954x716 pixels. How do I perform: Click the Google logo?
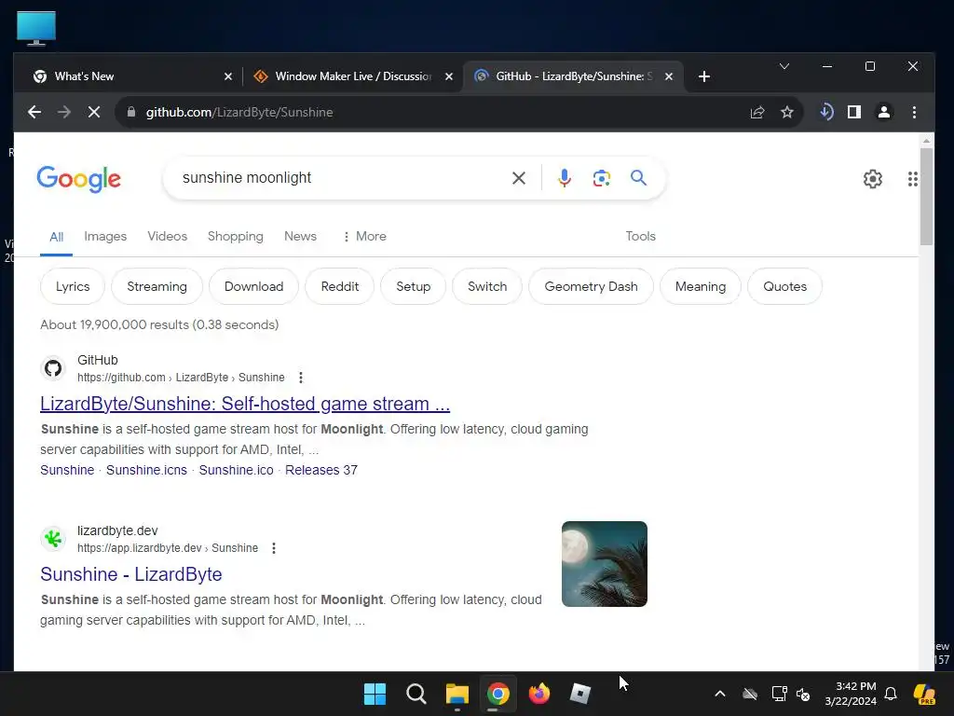click(79, 179)
